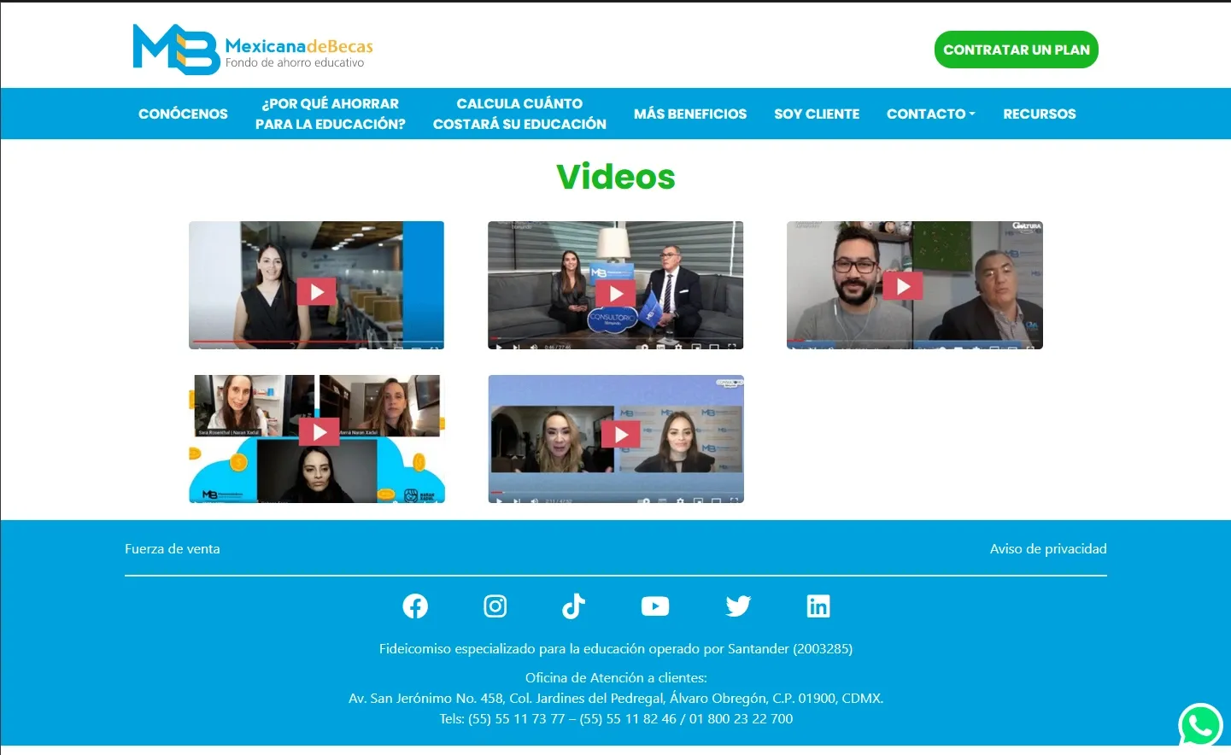Image resolution: width=1231 pixels, height=755 pixels.
Task: Open the Aviso de privacidad link
Action: (x=1048, y=549)
